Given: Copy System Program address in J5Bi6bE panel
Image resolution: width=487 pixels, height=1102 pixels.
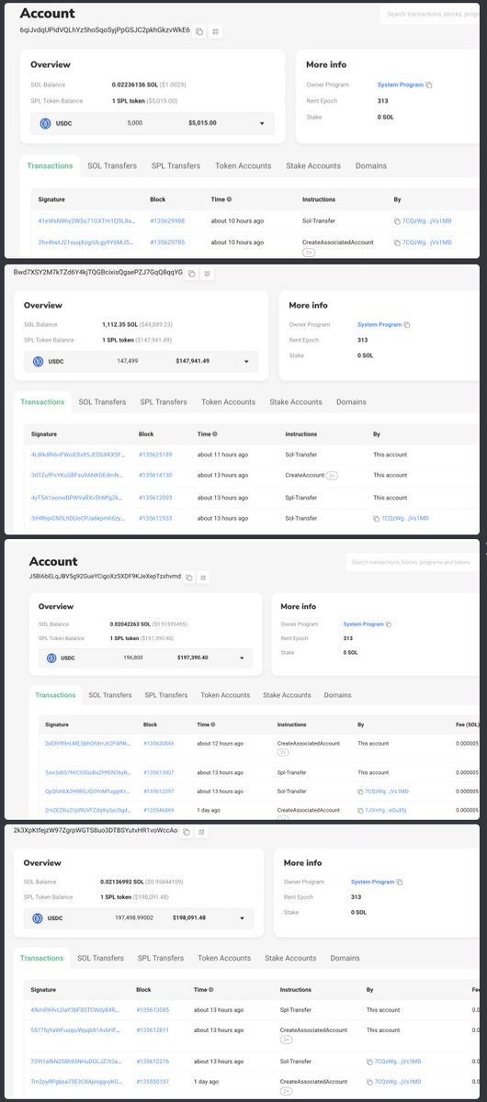Looking at the screenshot, I should click(389, 624).
